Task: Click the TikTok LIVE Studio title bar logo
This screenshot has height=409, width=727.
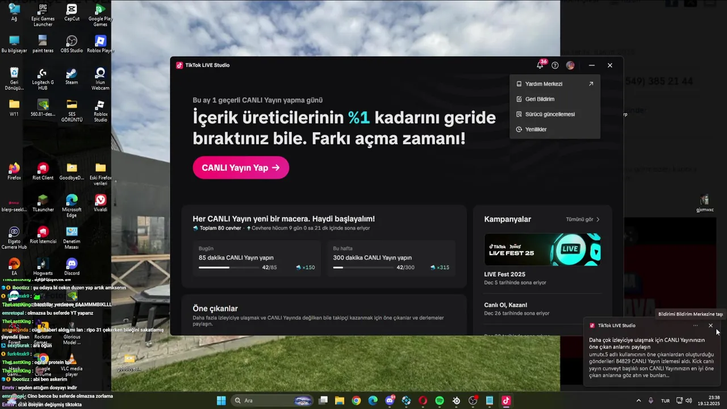Action: tap(179, 65)
